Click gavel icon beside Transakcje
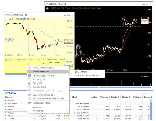Viewport: 156px width, 121px height. (x=29, y=87)
